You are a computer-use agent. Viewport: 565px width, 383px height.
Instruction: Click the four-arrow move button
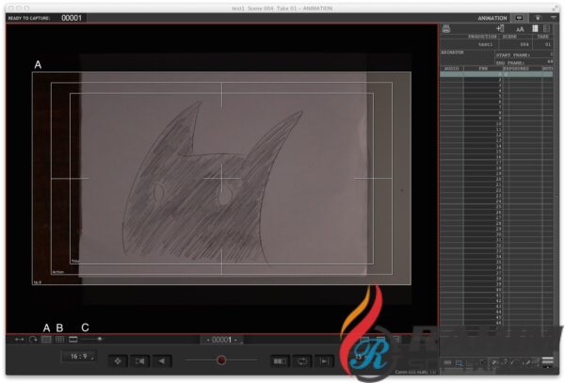click(118, 361)
